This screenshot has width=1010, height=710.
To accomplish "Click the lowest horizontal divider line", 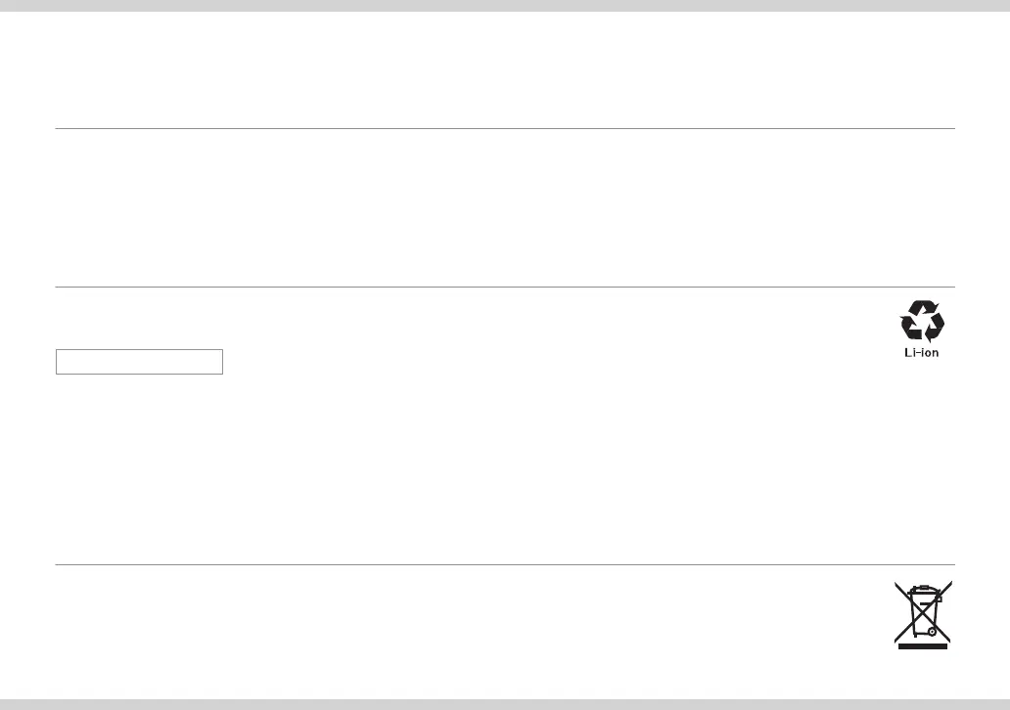I will point(504,564).
